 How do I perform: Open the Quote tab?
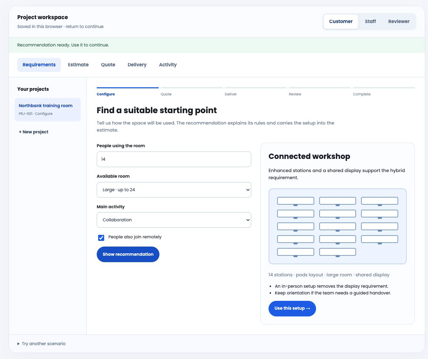[108, 65]
